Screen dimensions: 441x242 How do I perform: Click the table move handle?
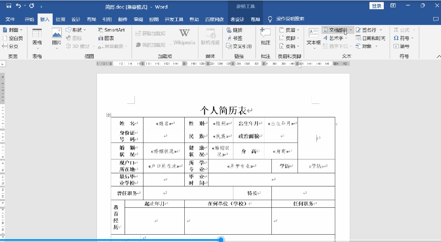(109, 115)
